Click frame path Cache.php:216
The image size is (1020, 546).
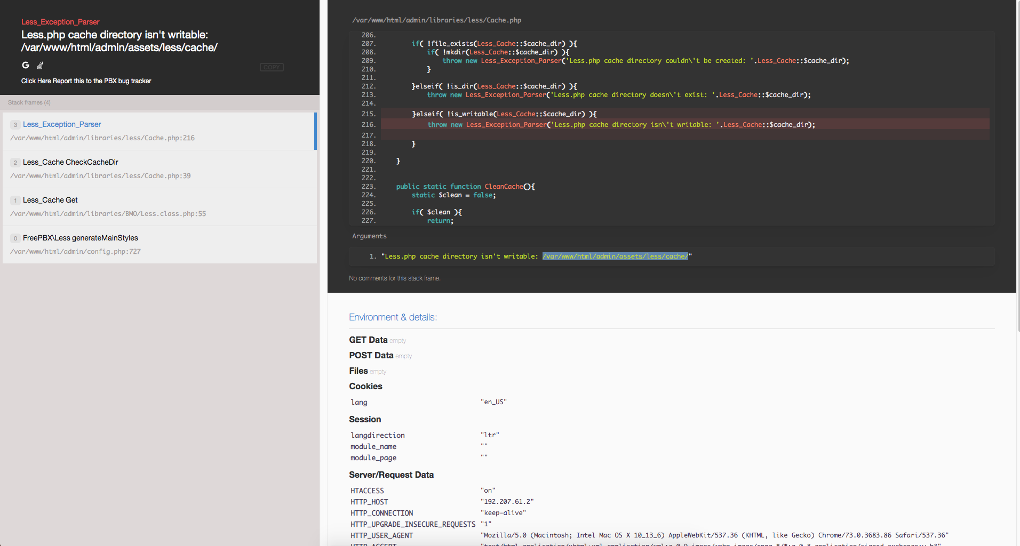click(102, 138)
